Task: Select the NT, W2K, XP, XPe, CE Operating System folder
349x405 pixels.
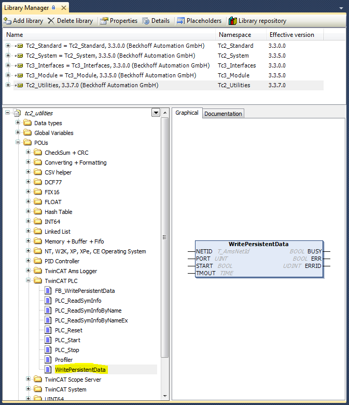Action: pyautogui.click(x=95, y=251)
